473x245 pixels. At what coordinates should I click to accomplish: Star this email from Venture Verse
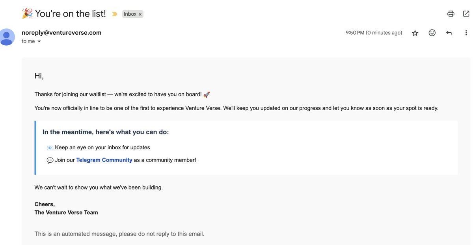tap(415, 33)
